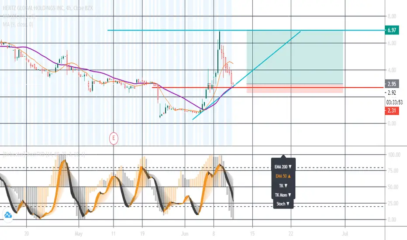
Task: Select the StochTKD indicator legend
Action: tap(44, 154)
